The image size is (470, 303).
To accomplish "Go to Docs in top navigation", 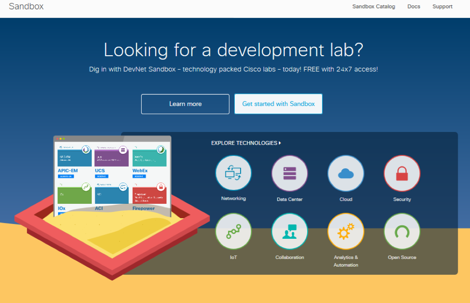I will (414, 7).
